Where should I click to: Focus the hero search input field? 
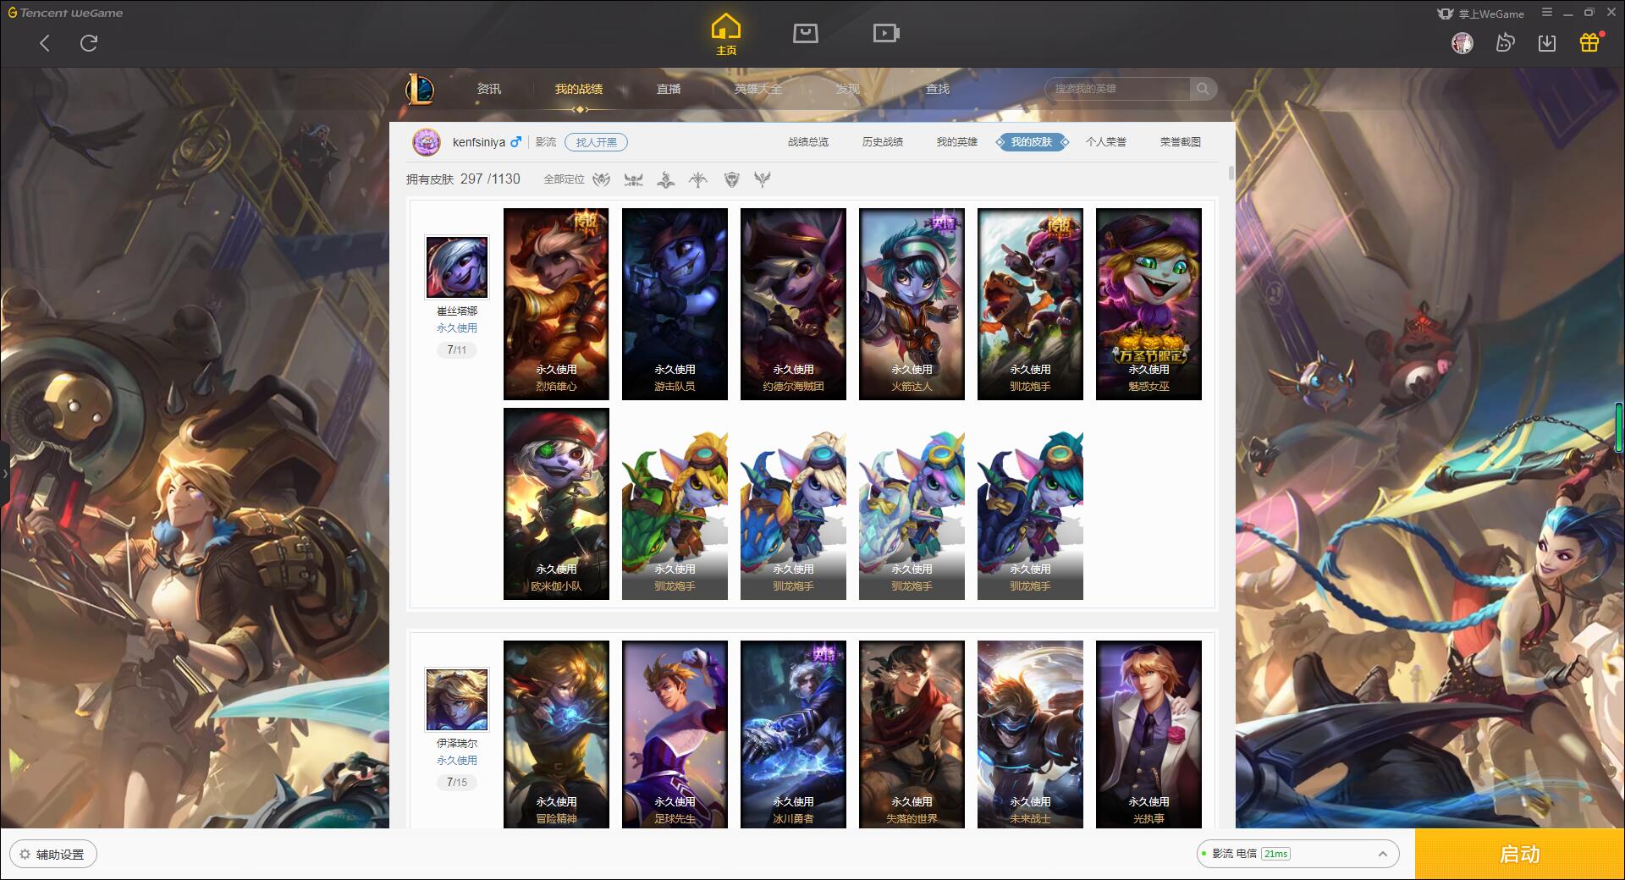pyautogui.click(x=1117, y=89)
